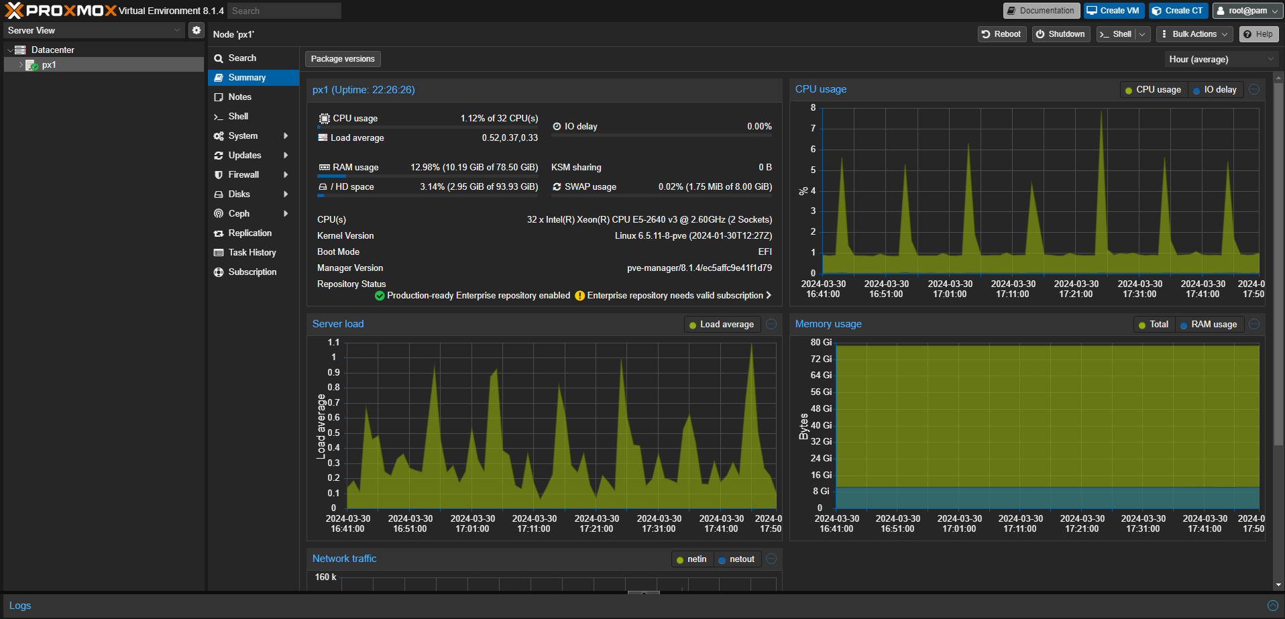The image size is (1285, 619).
Task: Collapse the Logs panel with the circle icon
Action: pos(1272,606)
